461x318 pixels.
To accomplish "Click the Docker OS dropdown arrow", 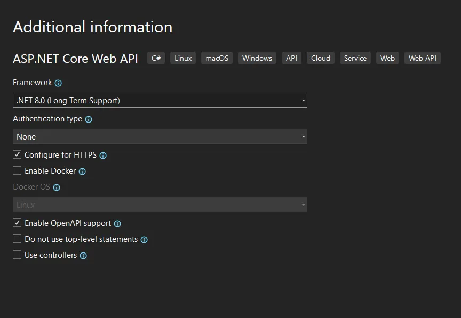I will [303, 205].
